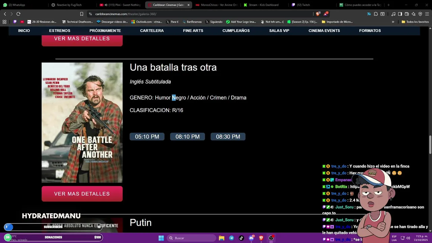Screen dimensions: 432x243
Task: Open File Explorer from the taskbar
Action: pyautogui.click(x=221, y=238)
